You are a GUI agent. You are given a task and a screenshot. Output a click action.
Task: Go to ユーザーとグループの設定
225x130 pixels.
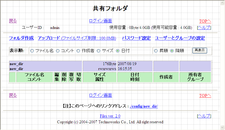pyautogui.click(x=180, y=38)
